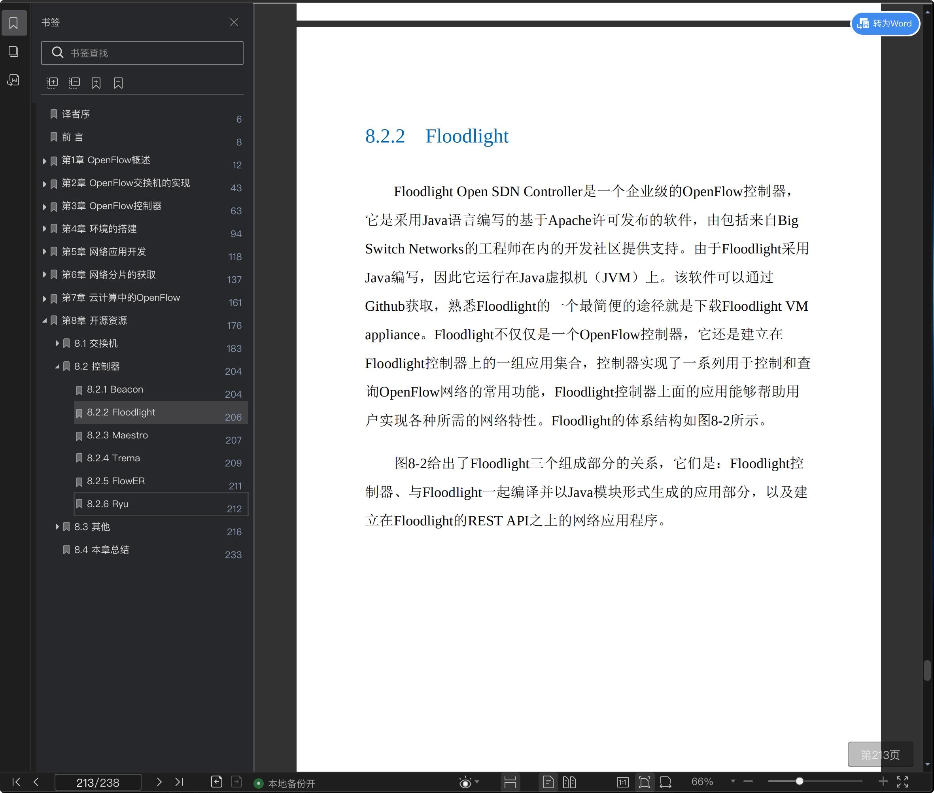The image size is (934, 793).
Task: Expand 第2章 OpenFlow交换机的实现 chapter
Action: (x=45, y=184)
